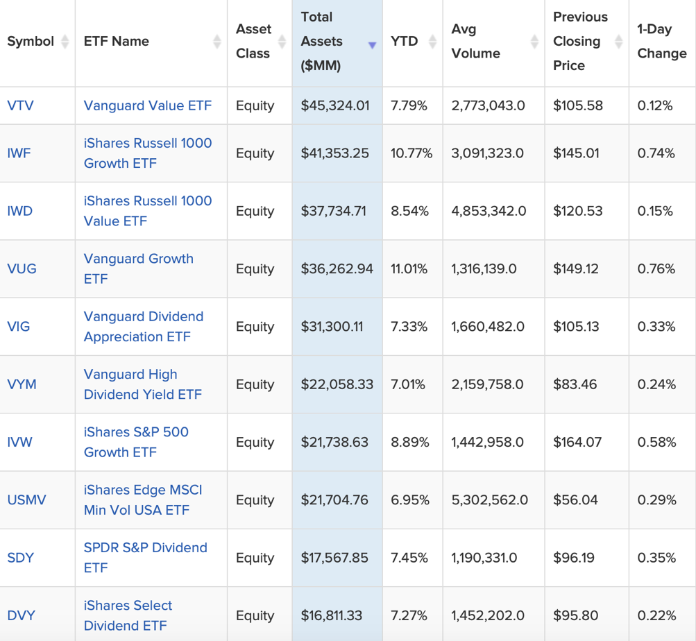
Task: Select YTD value 6.95% for USMV
Action: pyautogui.click(x=410, y=500)
